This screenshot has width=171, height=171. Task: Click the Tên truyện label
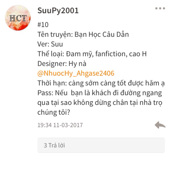coord(55,34)
